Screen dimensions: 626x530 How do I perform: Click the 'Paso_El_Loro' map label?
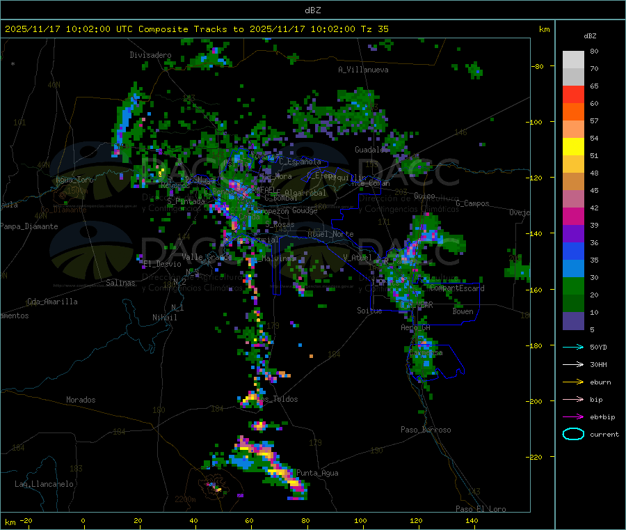[481, 509]
